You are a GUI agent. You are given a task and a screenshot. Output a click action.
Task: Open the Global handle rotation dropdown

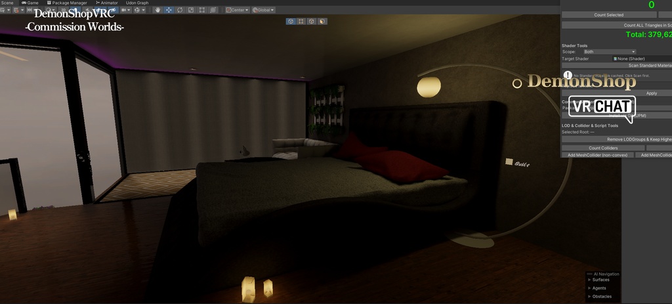263,10
